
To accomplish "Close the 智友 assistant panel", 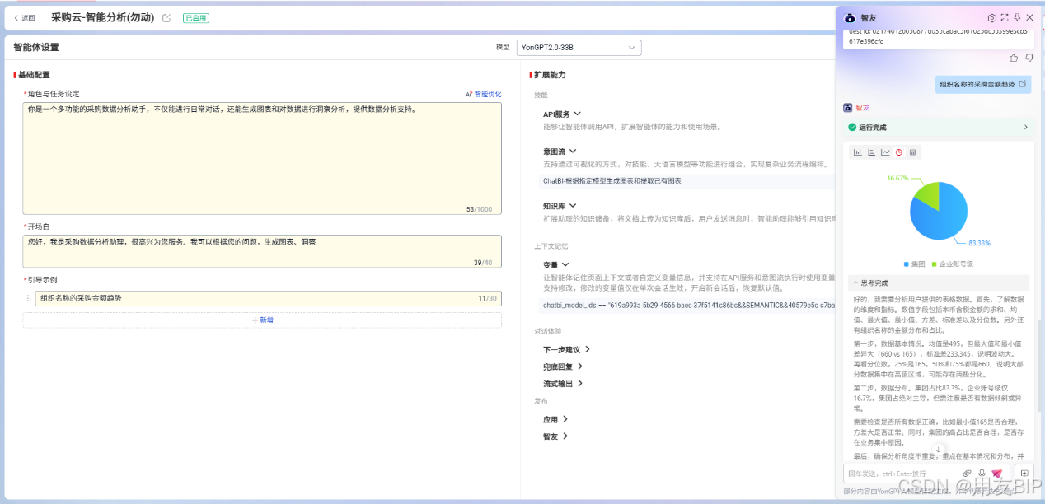I will pyautogui.click(x=1029, y=17).
